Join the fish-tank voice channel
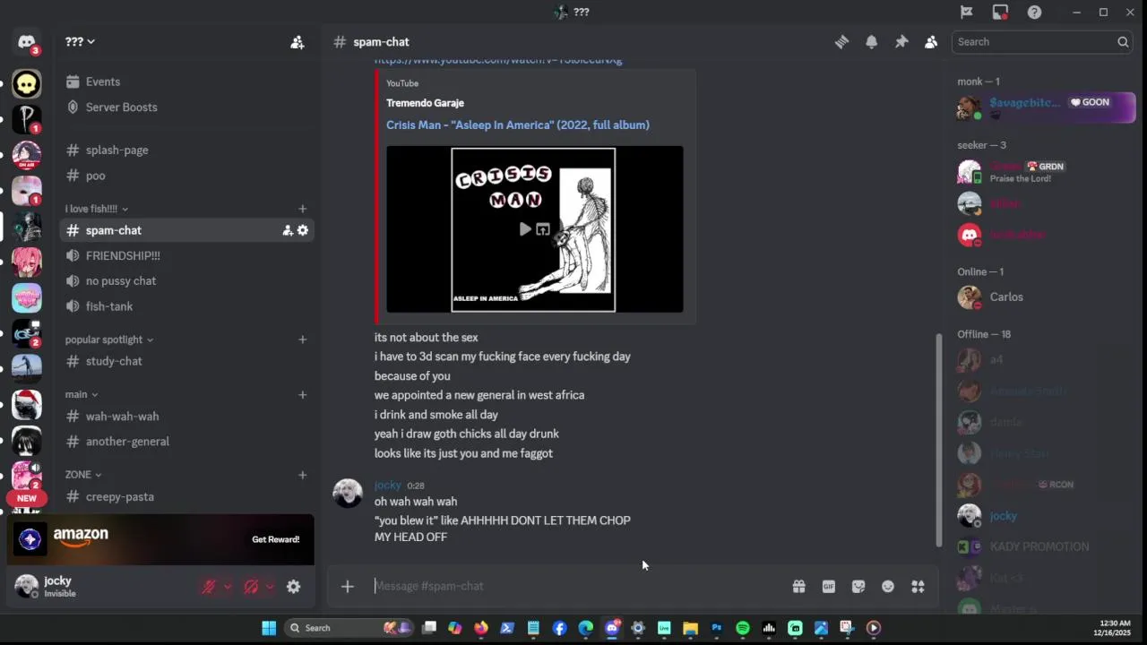Image resolution: width=1147 pixels, height=645 pixels. click(186, 306)
